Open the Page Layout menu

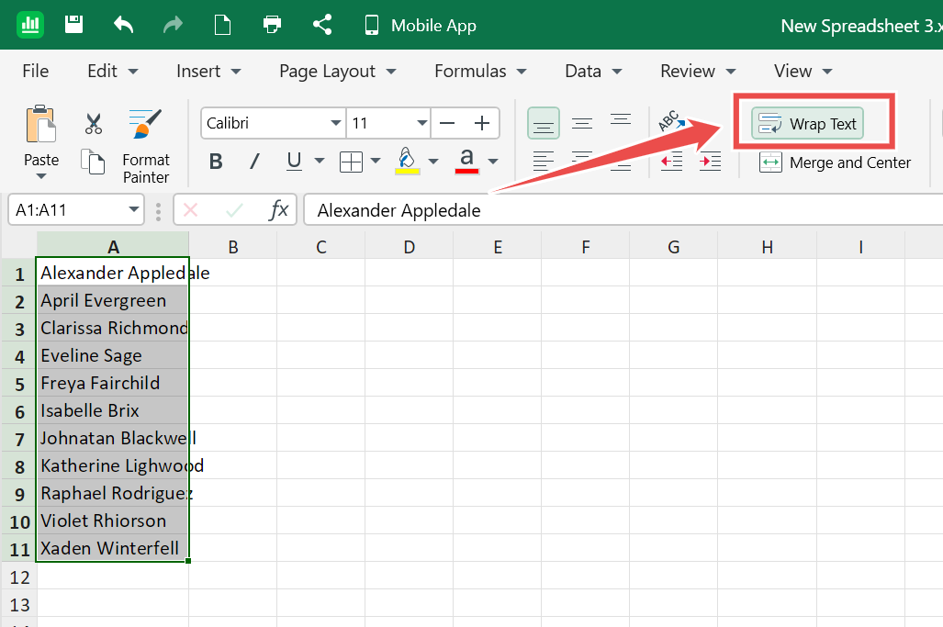pos(337,71)
